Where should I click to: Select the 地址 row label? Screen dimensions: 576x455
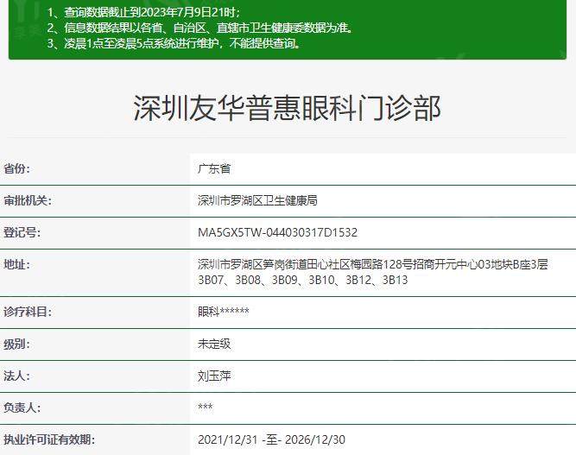(x=17, y=264)
